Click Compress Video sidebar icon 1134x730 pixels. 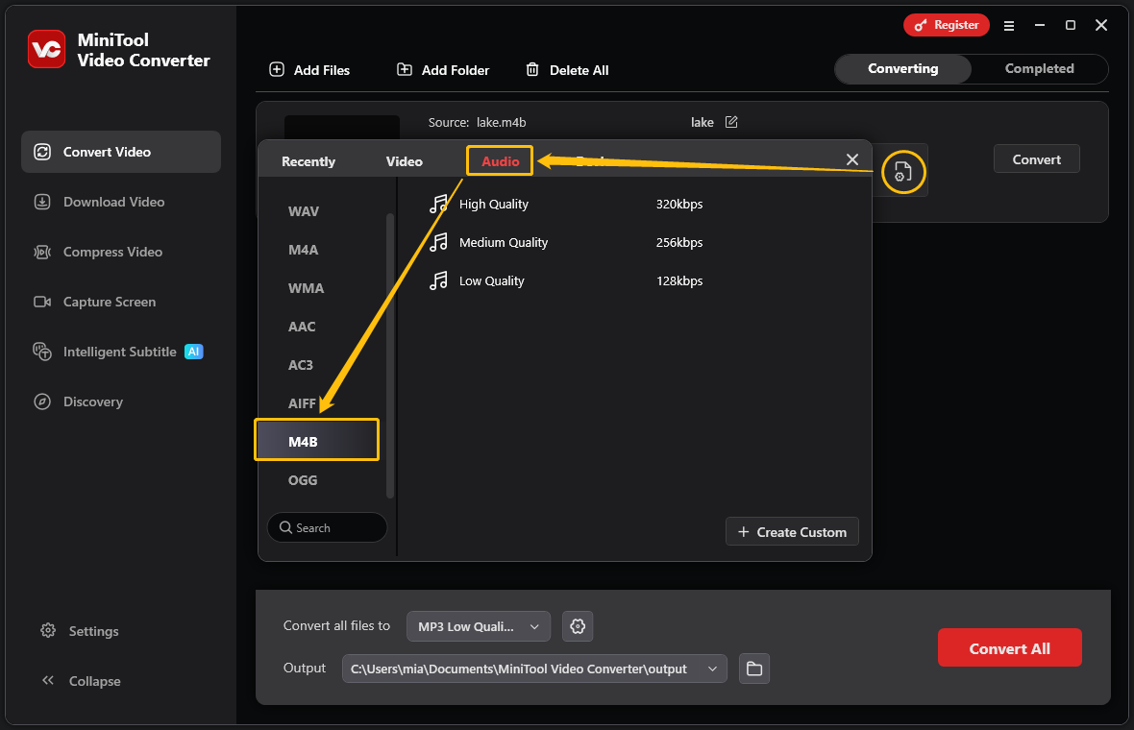pyautogui.click(x=42, y=252)
